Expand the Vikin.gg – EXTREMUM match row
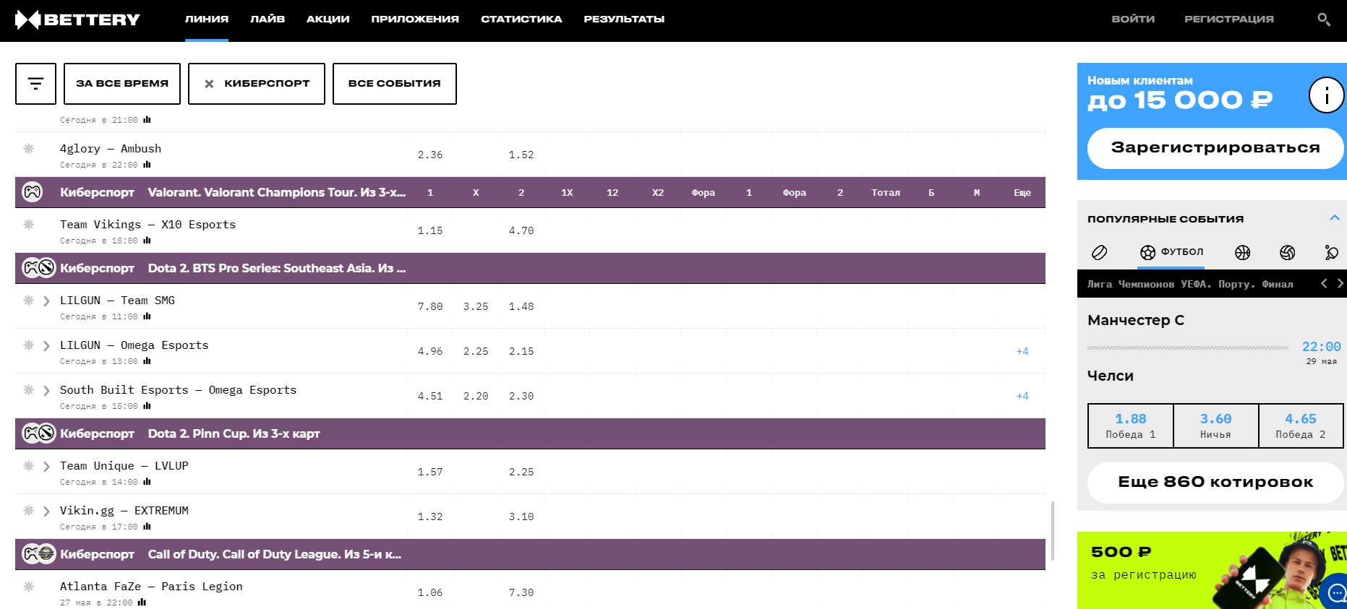This screenshot has width=1347, height=609. pyautogui.click(x=46, y=511)
